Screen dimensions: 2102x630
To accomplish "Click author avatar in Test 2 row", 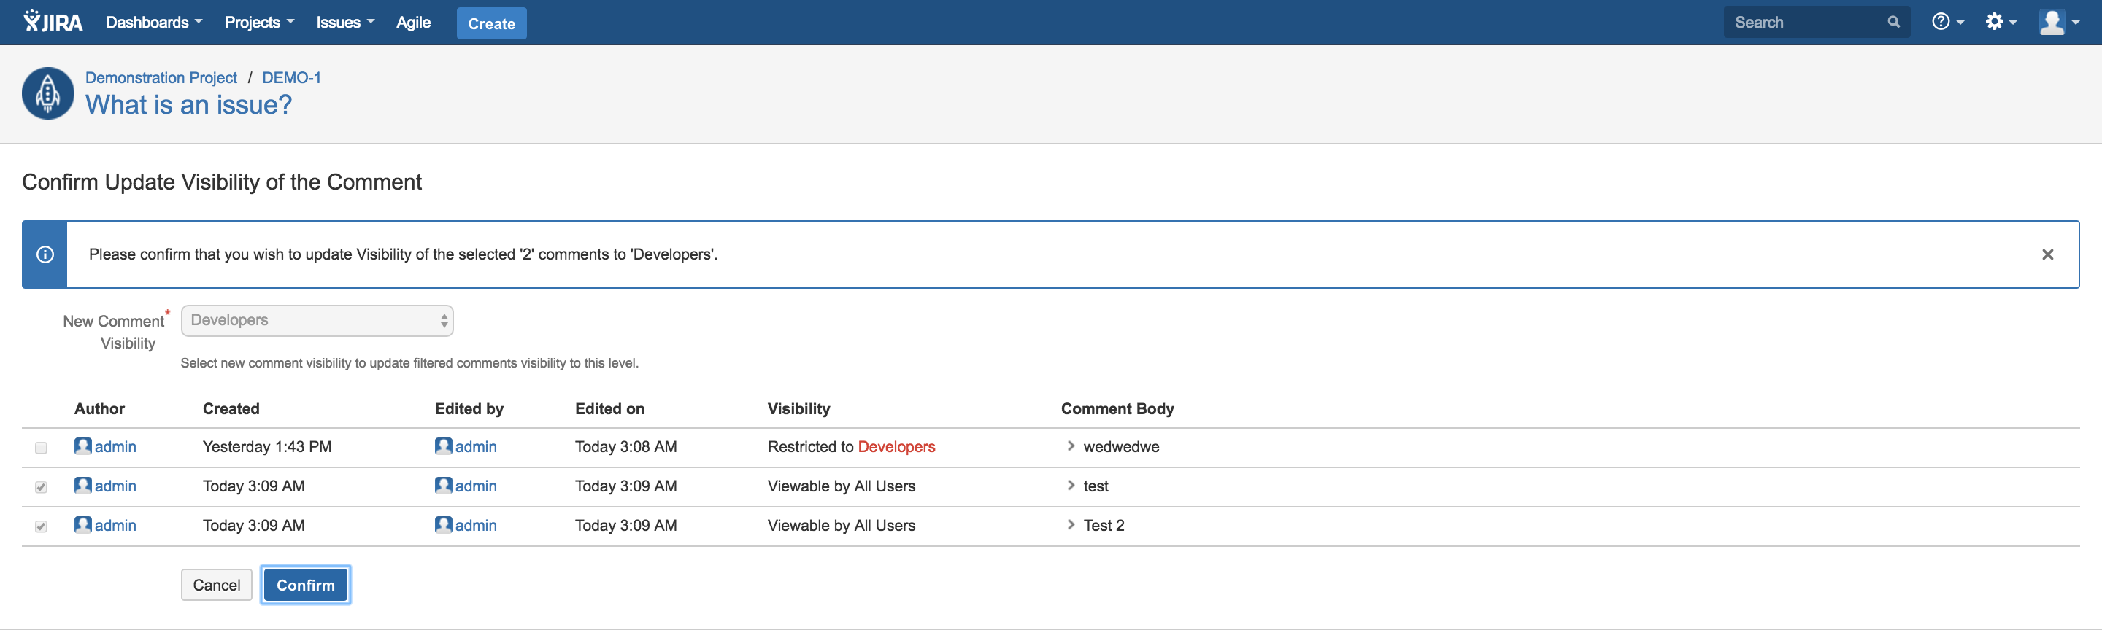I will pyautogui.click(x=82, y=524).
